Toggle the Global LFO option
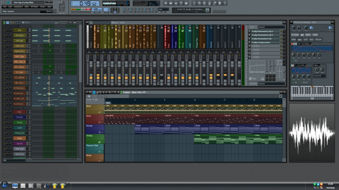Image resolution: width=339 pixels, height=190 pixels. pyautogui.click(x=304, y=82)
